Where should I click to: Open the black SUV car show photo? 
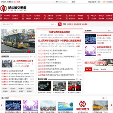coord(45,86)
